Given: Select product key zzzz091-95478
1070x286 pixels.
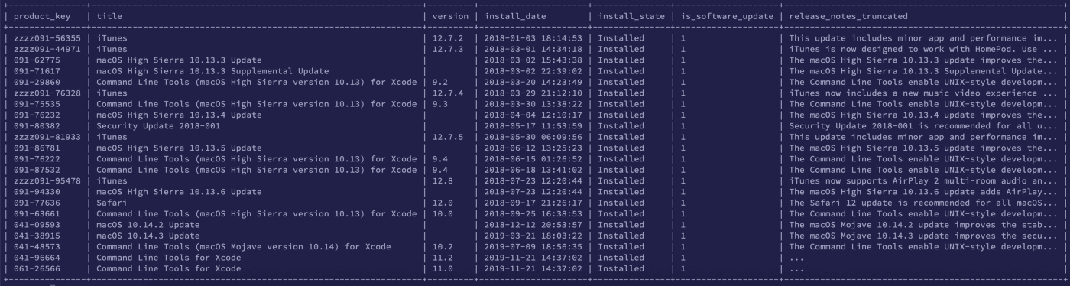Looking at the screenshot, I should tap(47, 181).
